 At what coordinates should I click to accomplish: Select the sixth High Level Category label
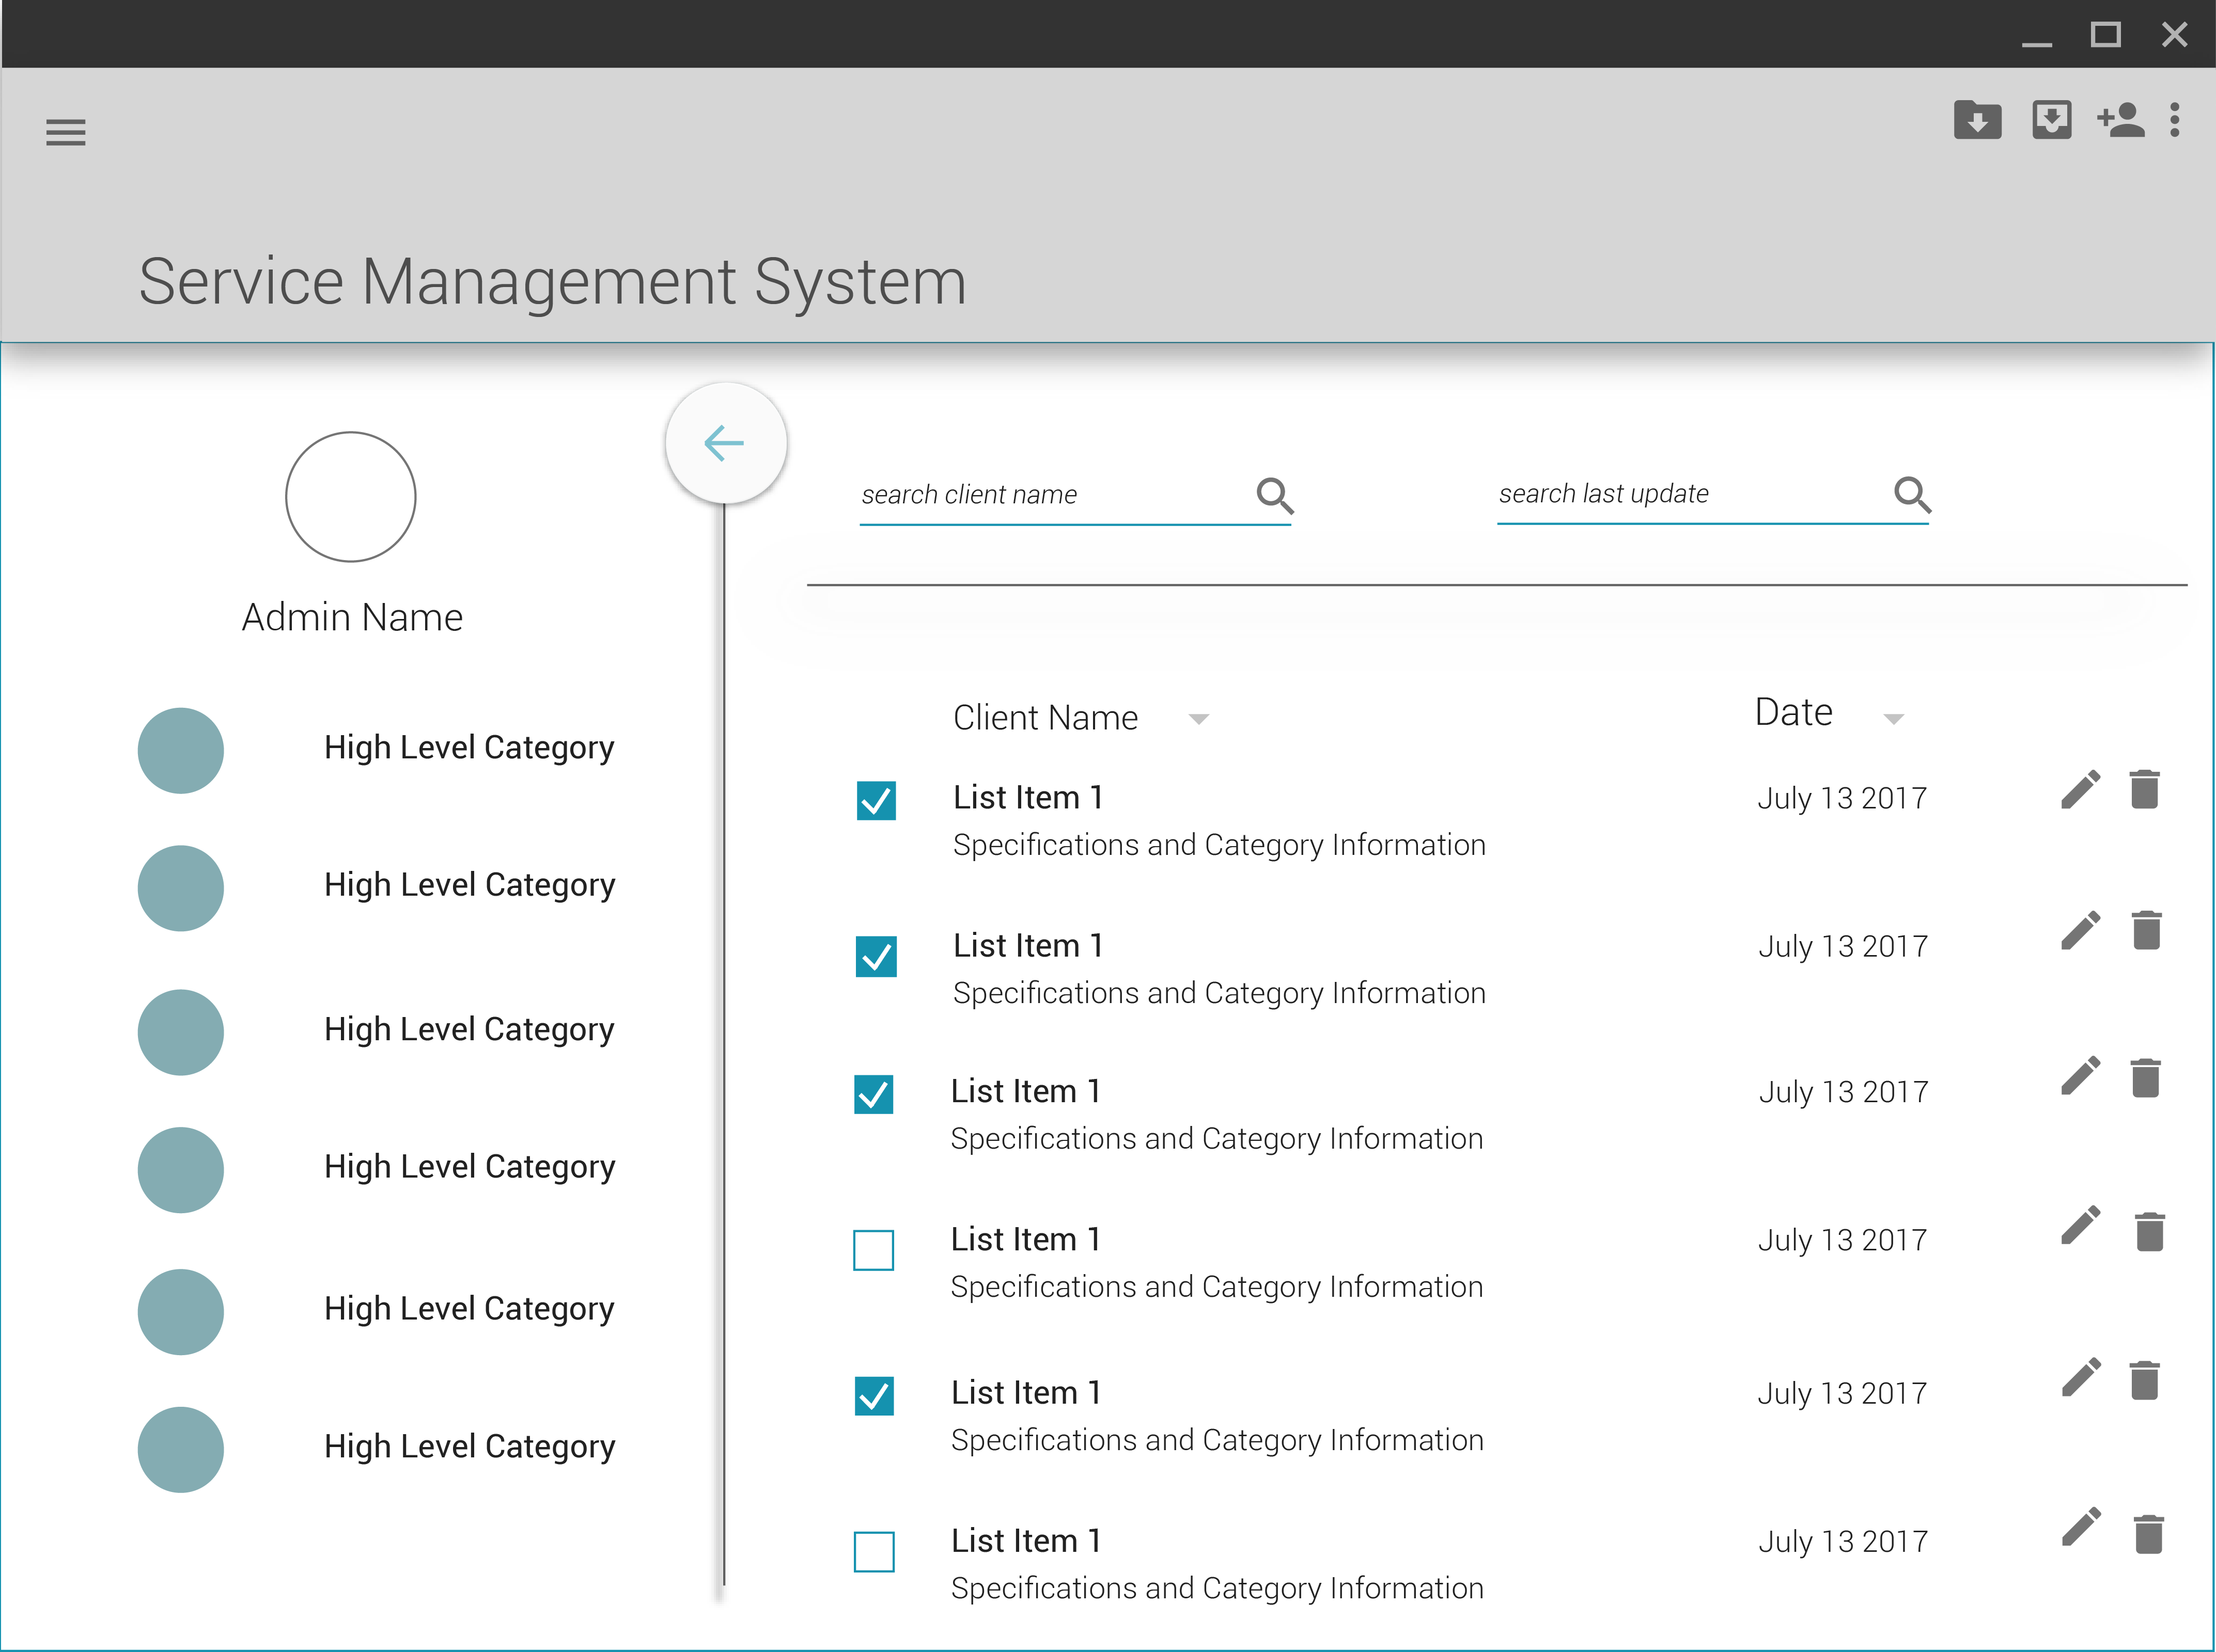pos(469,1448)
